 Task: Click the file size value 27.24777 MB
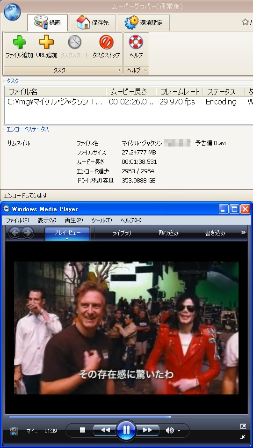coord(139,153)
